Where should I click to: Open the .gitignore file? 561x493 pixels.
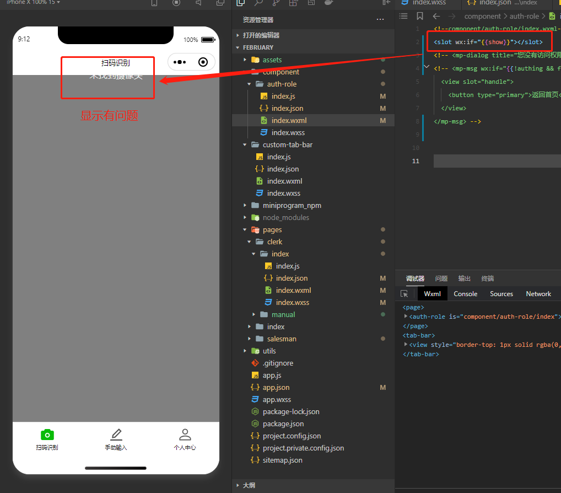coord(278,363)
